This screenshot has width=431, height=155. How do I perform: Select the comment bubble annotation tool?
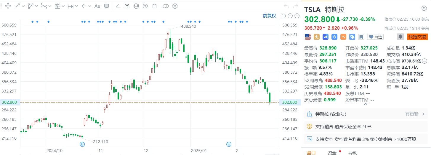click(107, 6)
